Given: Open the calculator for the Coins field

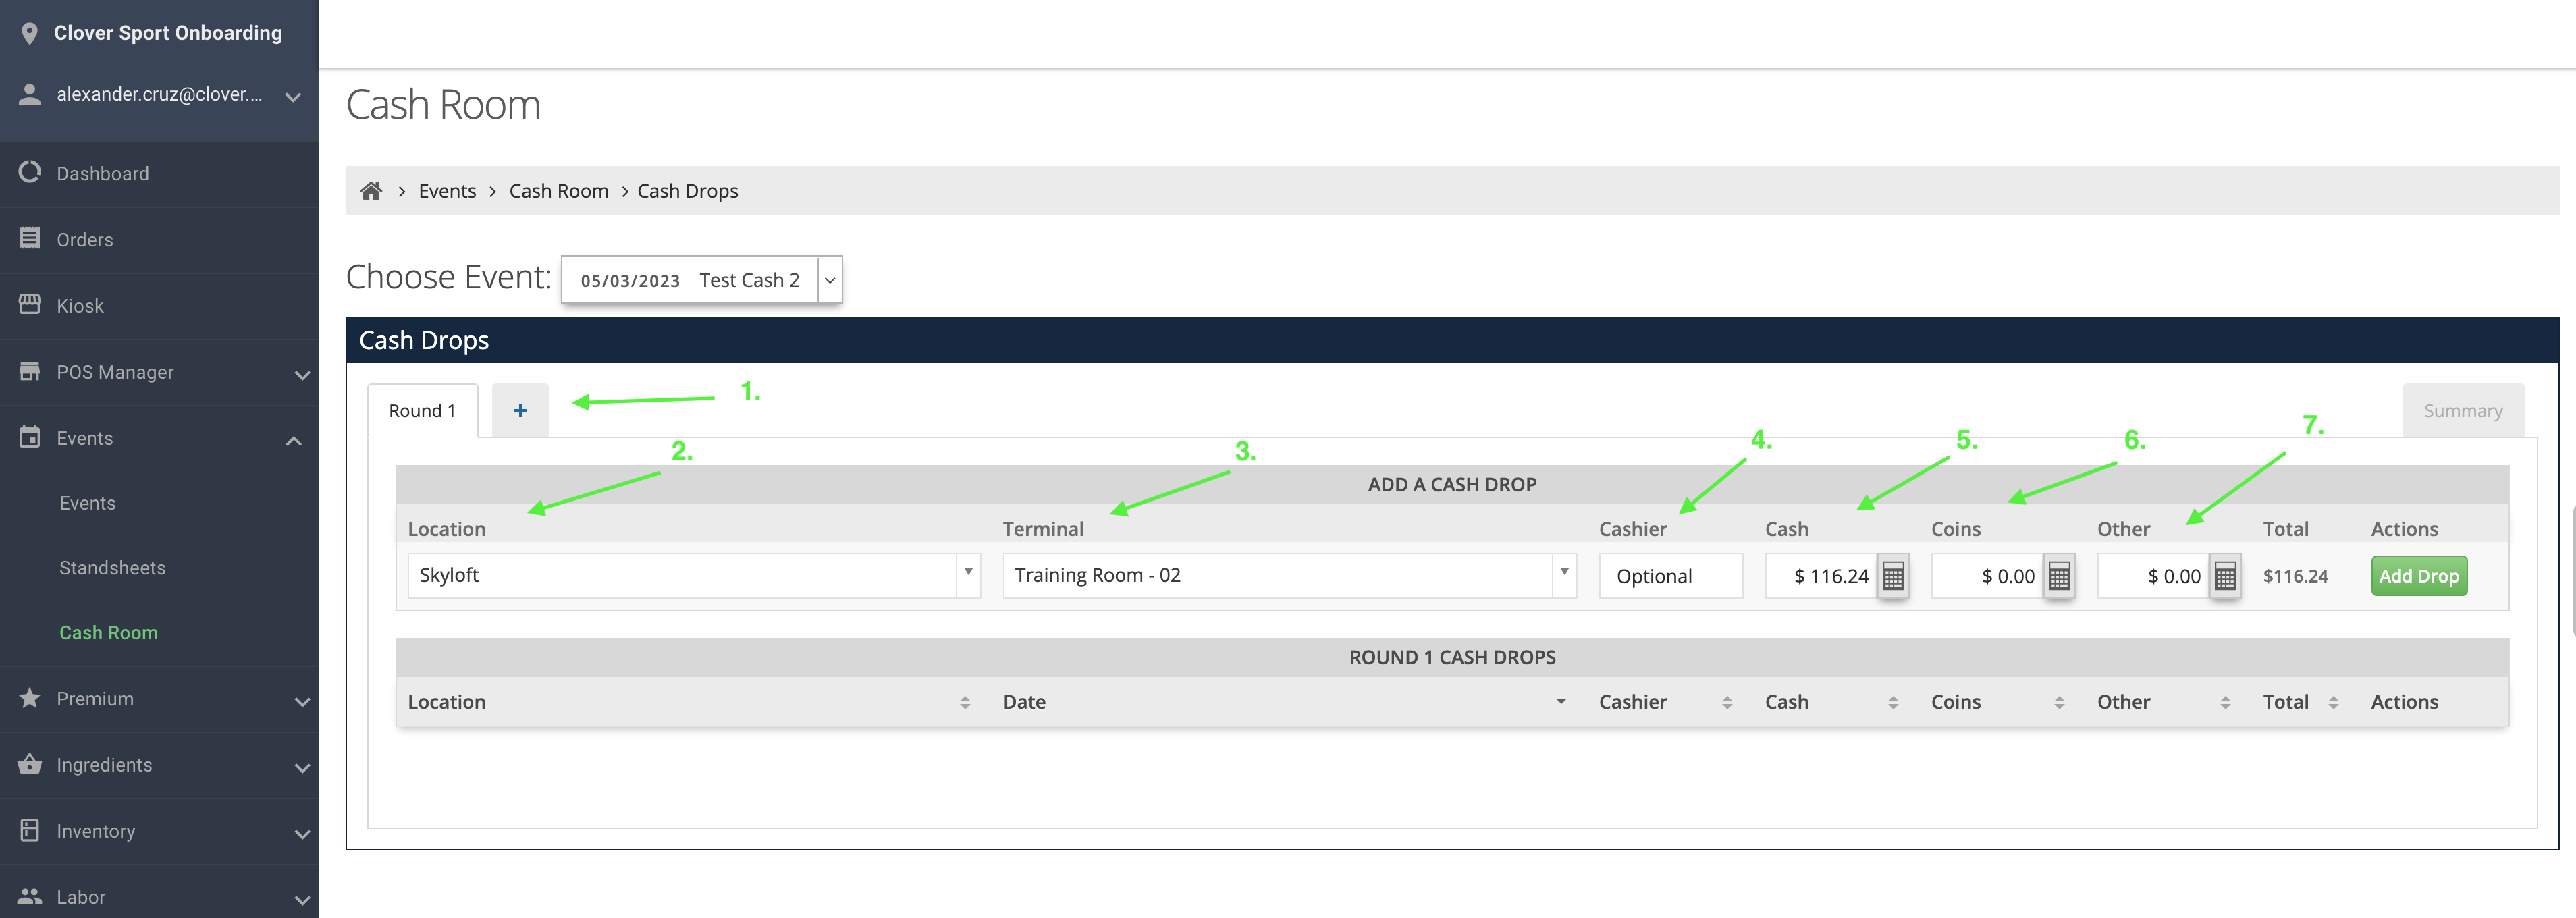Looking at the screenshot, I should 2059,576.
